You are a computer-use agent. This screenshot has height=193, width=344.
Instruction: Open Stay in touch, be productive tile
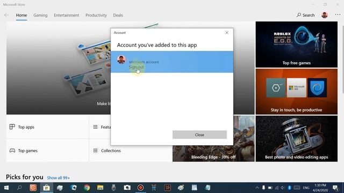[296, 92]
